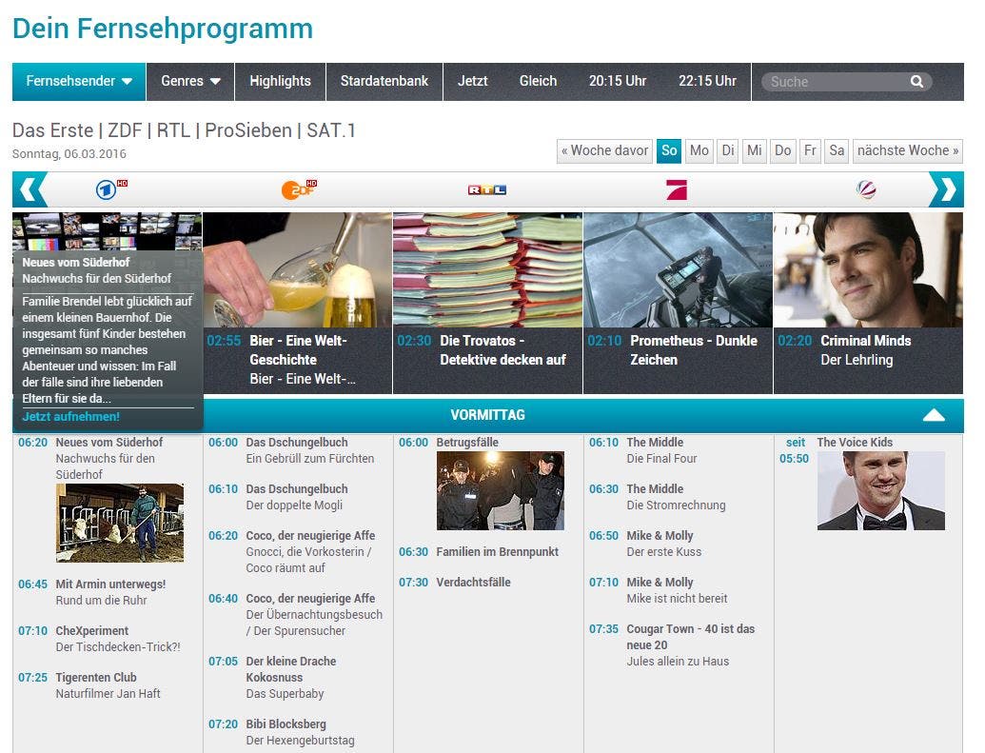Viewport: 985px width, 753px height.
Task: Open 06:40 Coco, der neugierige Affe
Action: pos(310,599)
